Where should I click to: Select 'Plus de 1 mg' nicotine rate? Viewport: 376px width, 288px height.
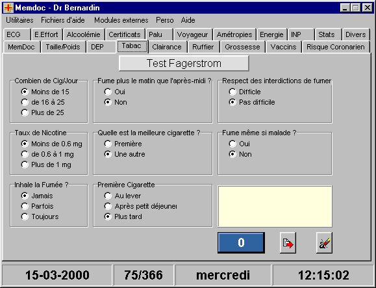[x=46, y=164]
